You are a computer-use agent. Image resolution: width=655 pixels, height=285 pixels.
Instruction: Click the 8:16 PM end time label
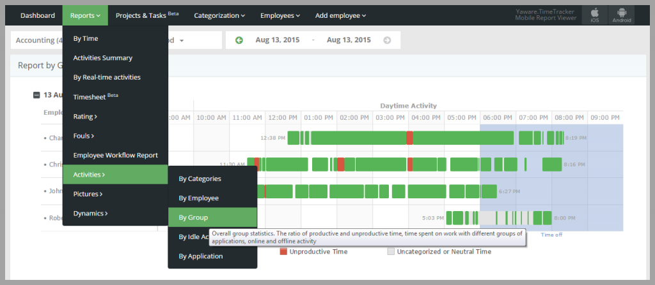[x=574, y=164]
